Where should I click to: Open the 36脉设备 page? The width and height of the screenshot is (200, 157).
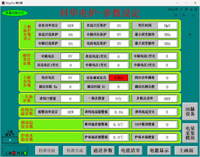click(x=190, y=112)
